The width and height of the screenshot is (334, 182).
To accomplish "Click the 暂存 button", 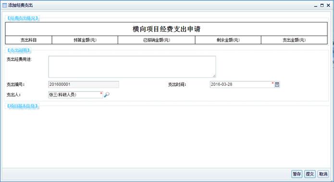I will coord(297,174).
